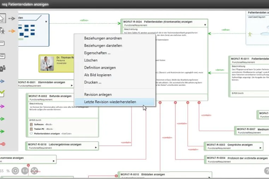This screenshot has width=269, height=179.
Task: Select MOPAT-R-0004 Protokoll der Arztvisite anzeigen
Action: pos(237,158)
